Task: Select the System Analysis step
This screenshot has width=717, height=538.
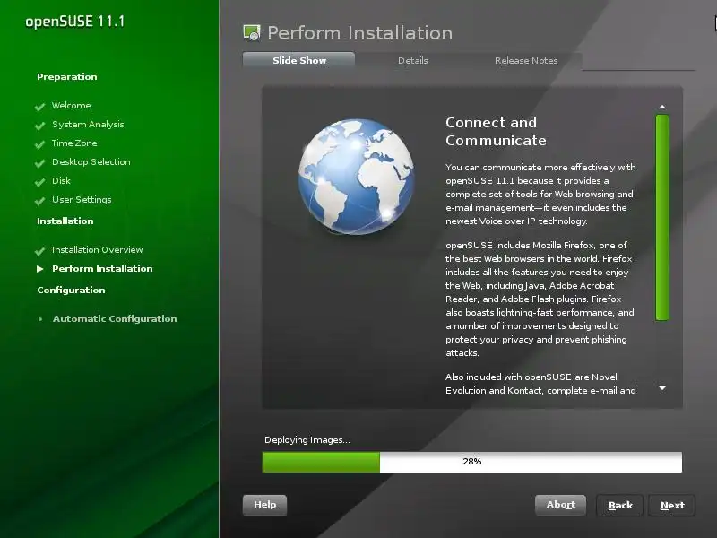Action: tap(88, 125)
